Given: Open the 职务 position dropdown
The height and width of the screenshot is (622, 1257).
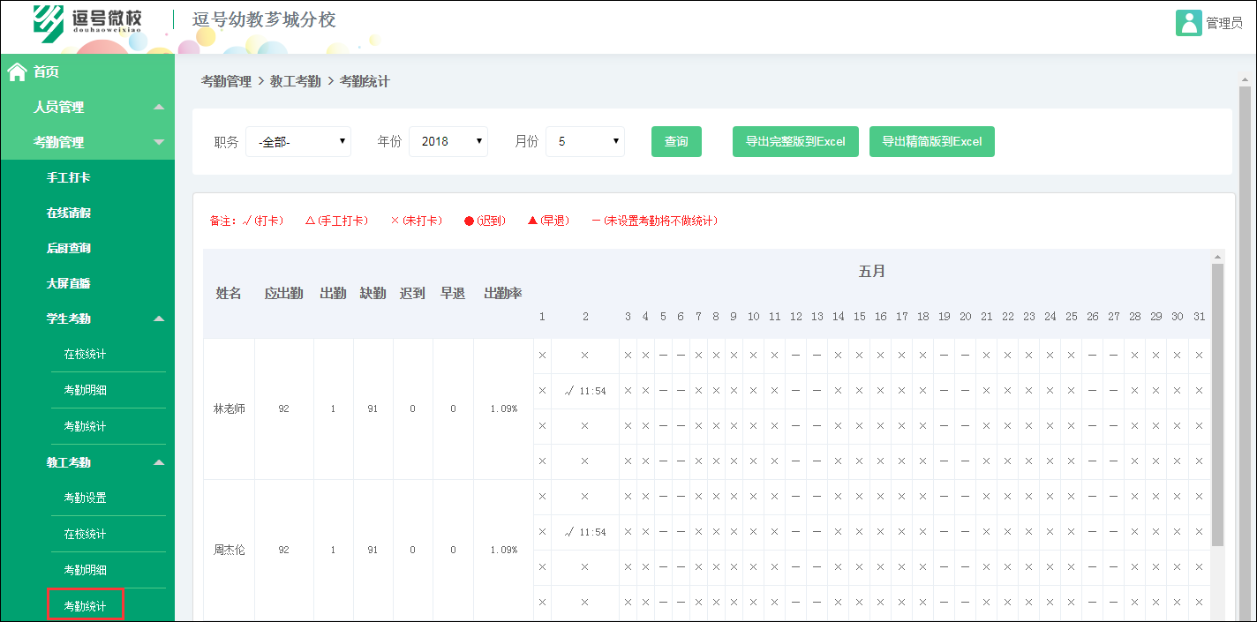Looking at the screenshot, I should pos(297,141).
